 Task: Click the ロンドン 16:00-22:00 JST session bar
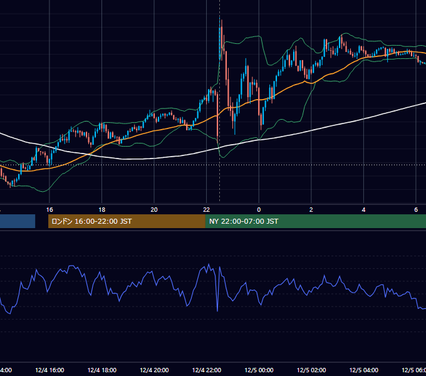point(127,221)
